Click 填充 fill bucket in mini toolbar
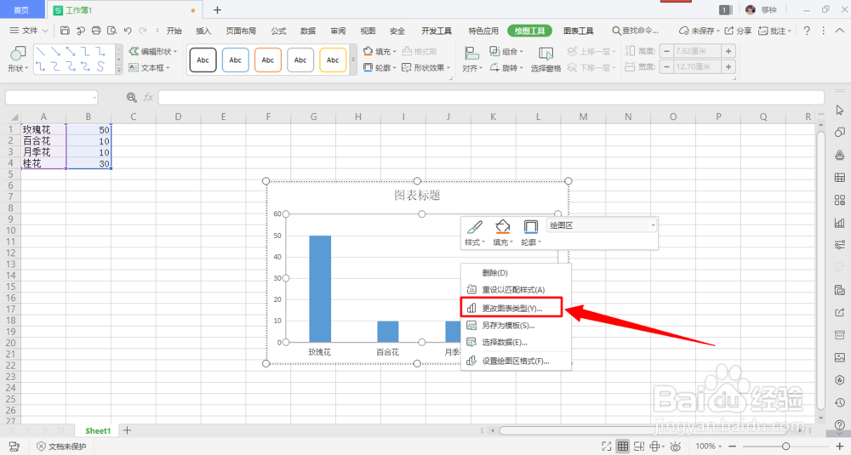 [x=503, y=233]
